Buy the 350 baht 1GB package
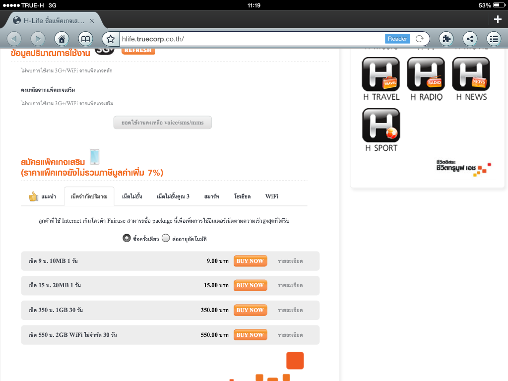508x381 pixels. coord(250,310)
